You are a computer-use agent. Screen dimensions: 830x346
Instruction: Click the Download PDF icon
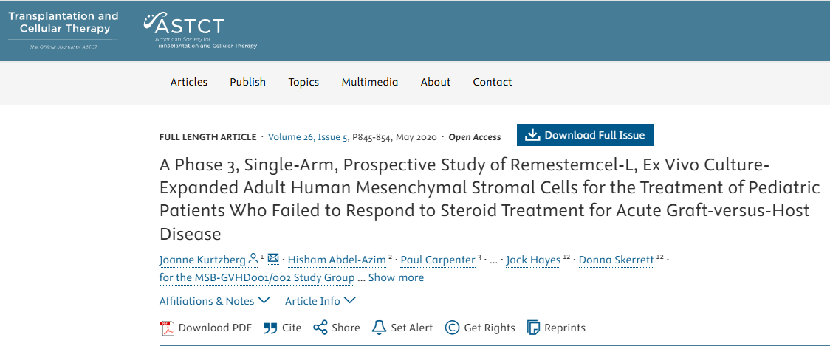click(x=165, y=328)
